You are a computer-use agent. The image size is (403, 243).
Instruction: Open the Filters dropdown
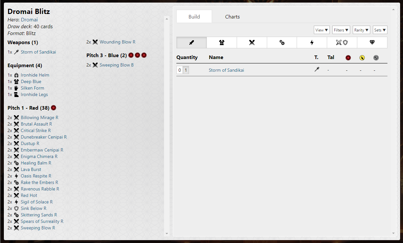pos(341,30)
